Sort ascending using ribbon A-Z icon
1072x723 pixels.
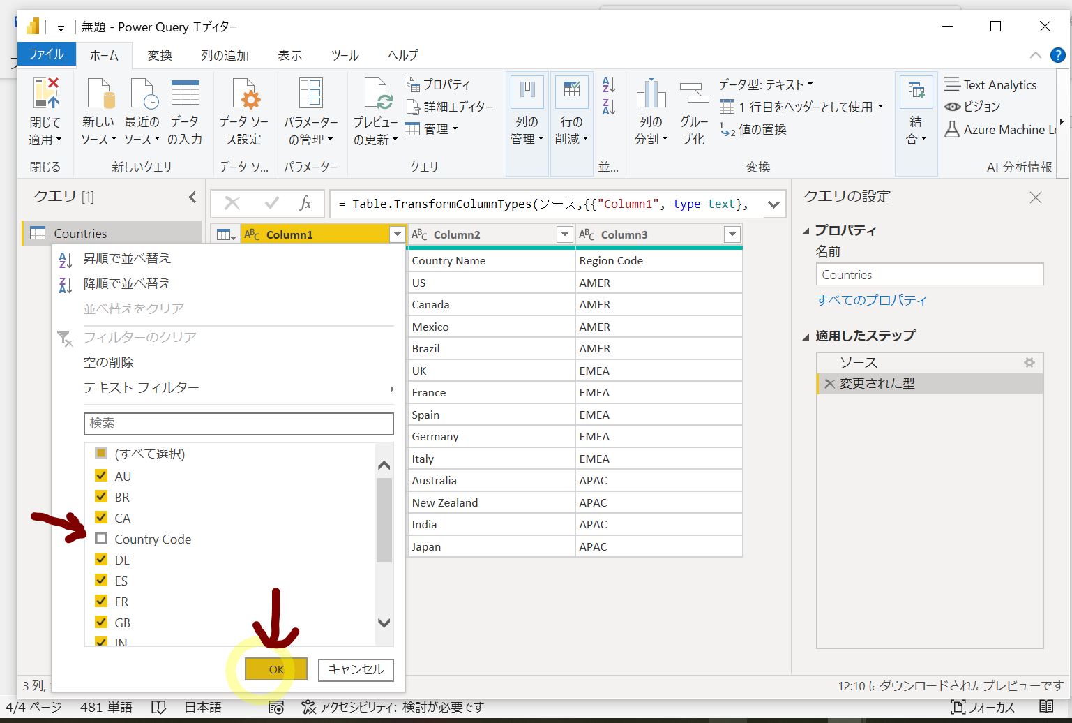pos(608,84)
